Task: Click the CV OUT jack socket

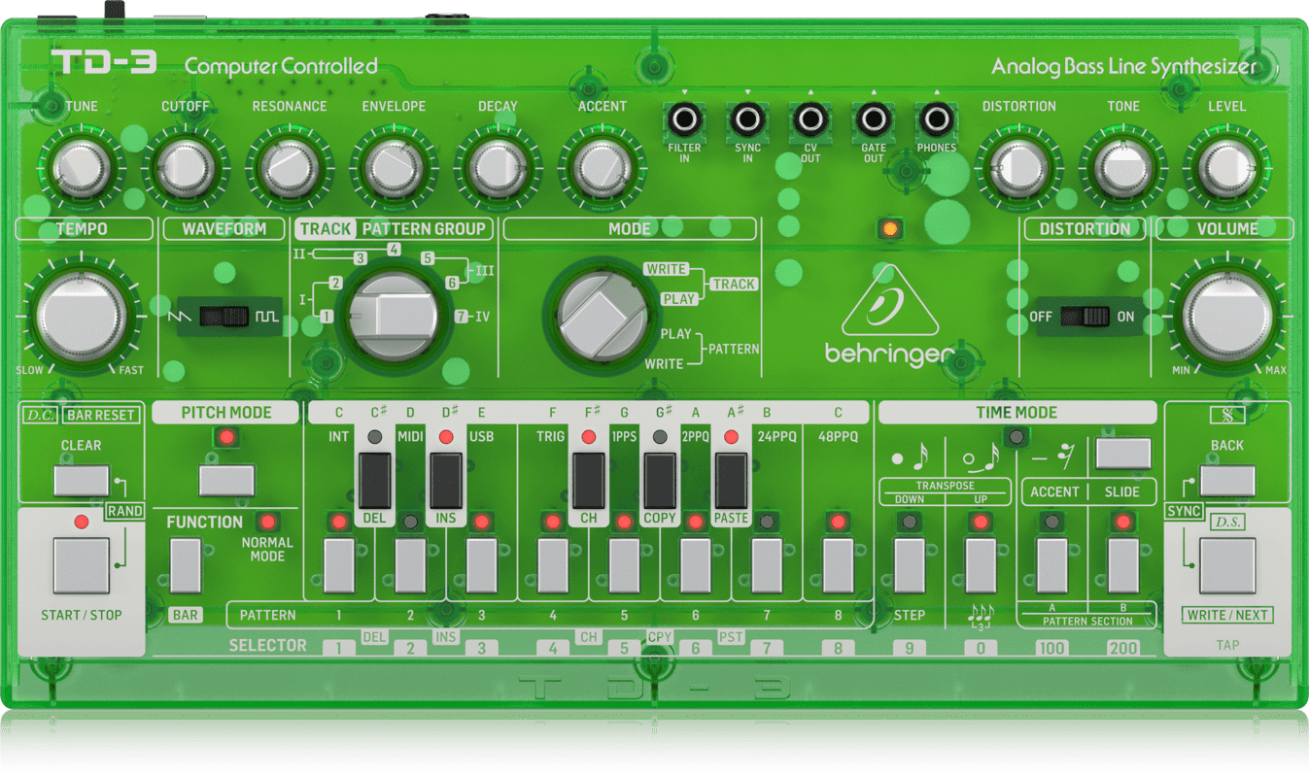Action: (x=810, y=120)
